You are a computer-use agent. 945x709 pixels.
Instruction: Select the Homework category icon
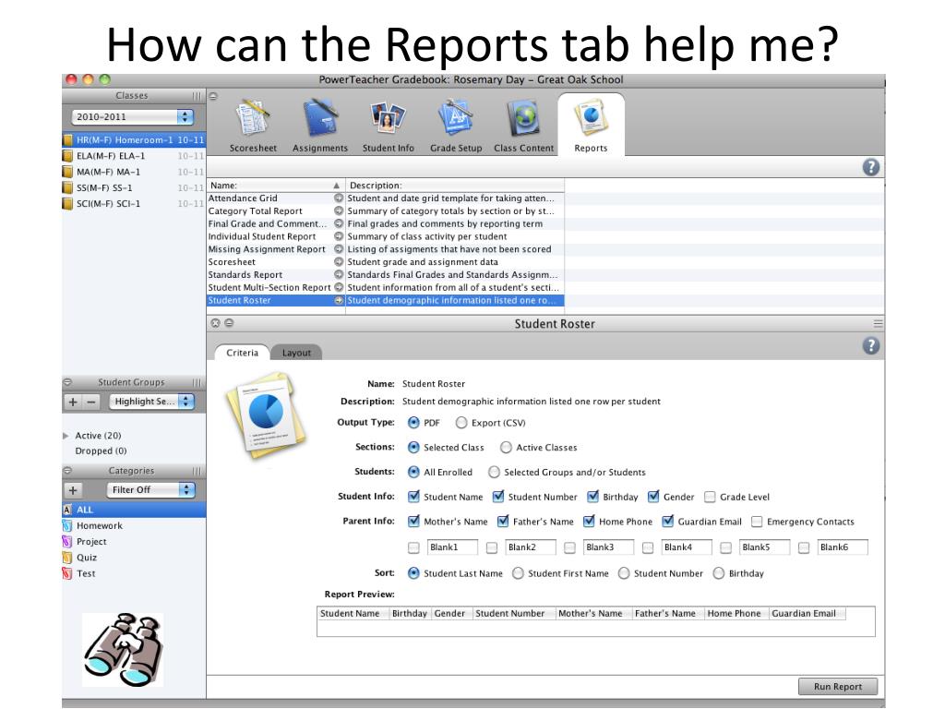click(x=67, y=525)
